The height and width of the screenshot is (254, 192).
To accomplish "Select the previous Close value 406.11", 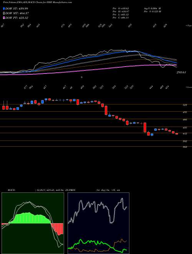I will point(121,18).
